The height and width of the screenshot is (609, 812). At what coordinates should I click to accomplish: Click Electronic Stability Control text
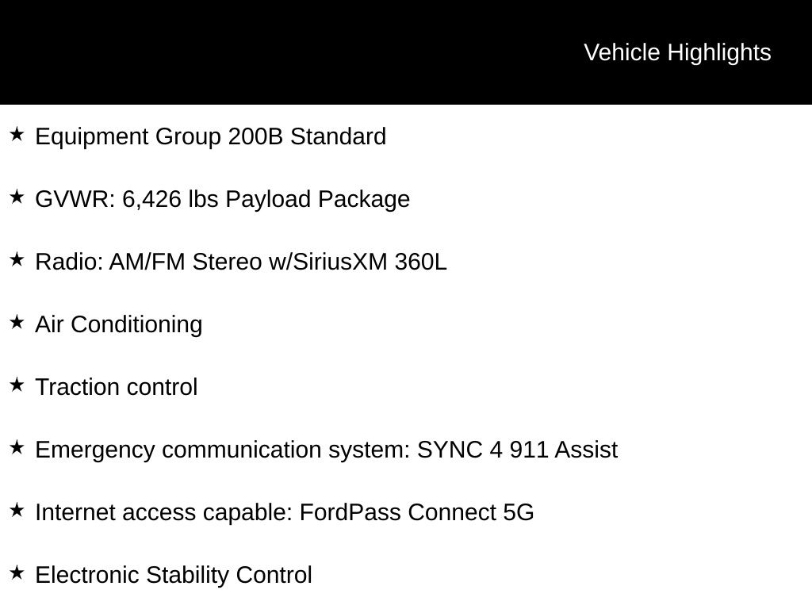174,575
